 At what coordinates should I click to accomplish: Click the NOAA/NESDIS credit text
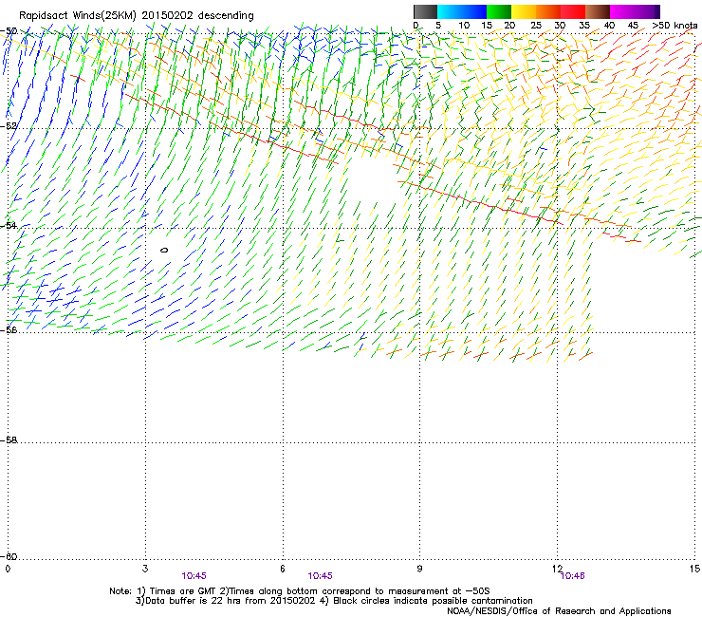559,611
